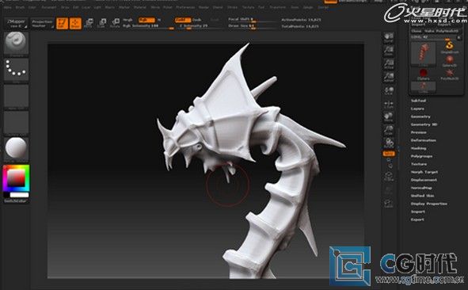Toggle the M material paint mode
468x290 pixels.
pos(159,20)
